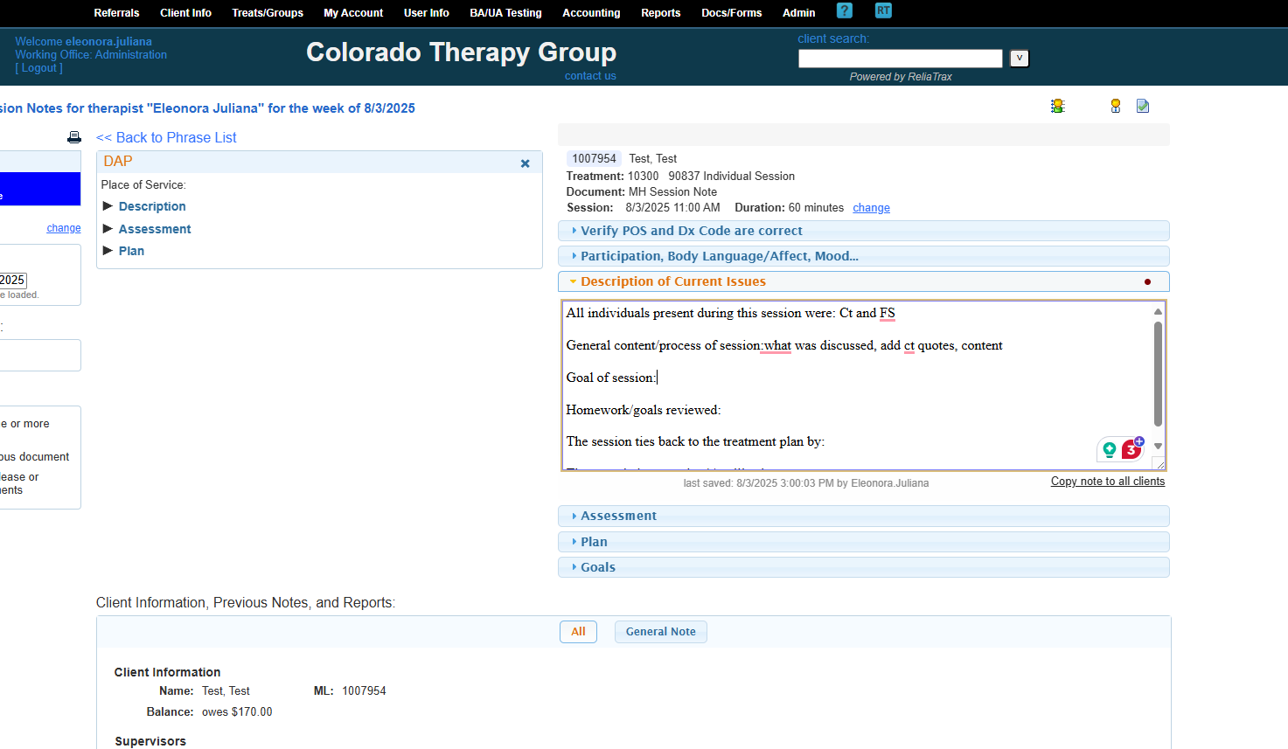Close the DAP panel with X
Image resolution: width=1288 pixels, height=749 pixels.
point(525,163)
